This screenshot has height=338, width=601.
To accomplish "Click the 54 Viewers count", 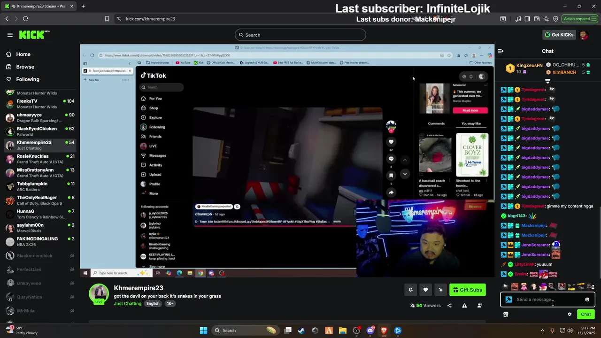I will click(x=425, y=306).
